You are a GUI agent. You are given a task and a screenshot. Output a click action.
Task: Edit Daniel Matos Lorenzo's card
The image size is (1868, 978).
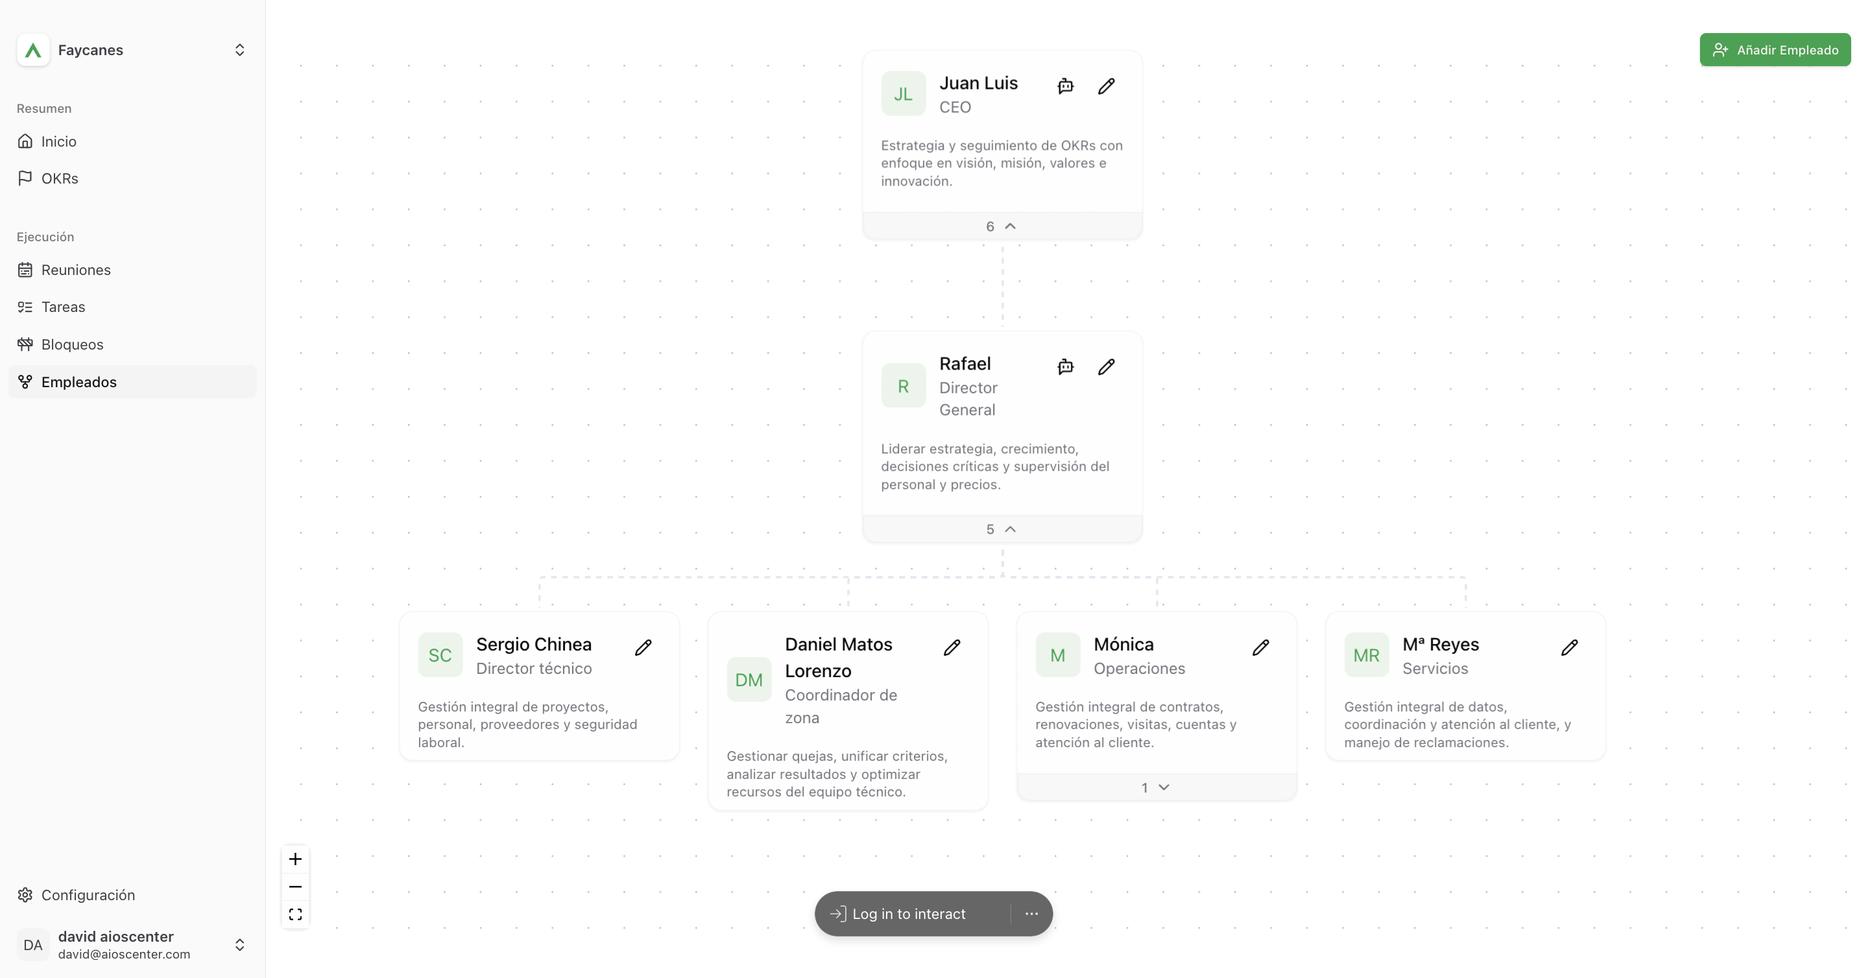[952, 647]
